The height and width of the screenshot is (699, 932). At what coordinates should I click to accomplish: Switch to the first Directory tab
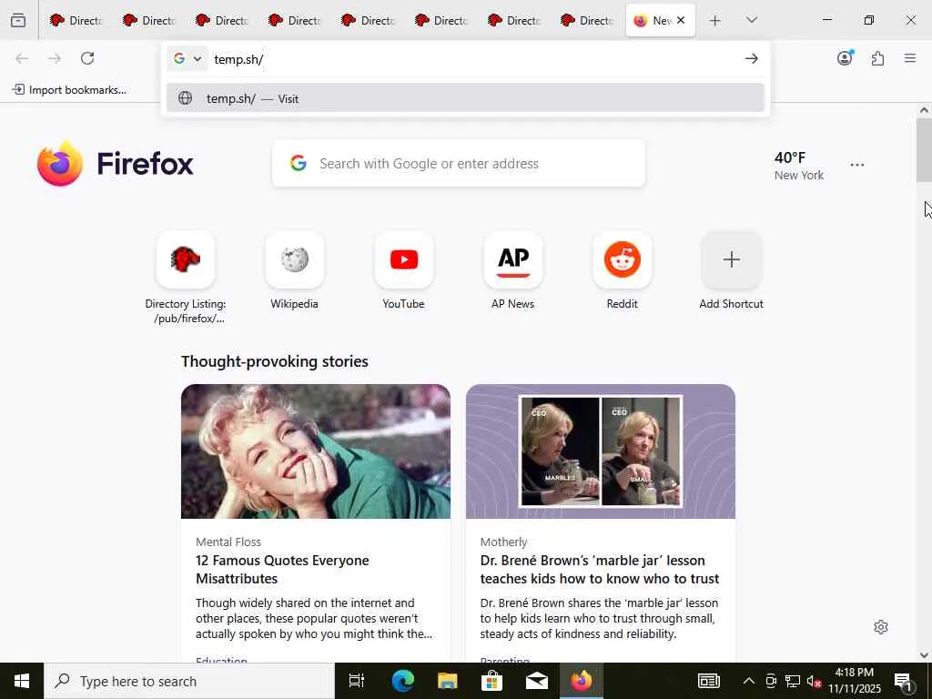(x=76, y=20)
